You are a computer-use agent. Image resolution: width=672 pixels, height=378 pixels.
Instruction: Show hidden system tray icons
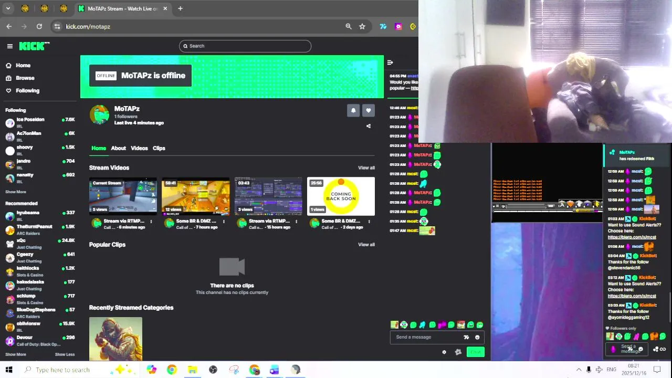coord(579,370)
